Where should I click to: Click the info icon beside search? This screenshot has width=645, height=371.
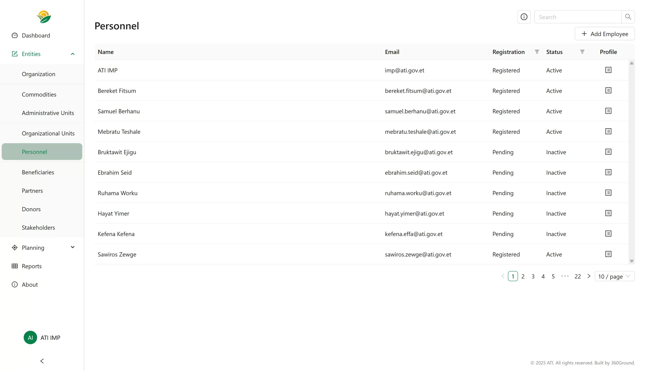tap(524, 17)
